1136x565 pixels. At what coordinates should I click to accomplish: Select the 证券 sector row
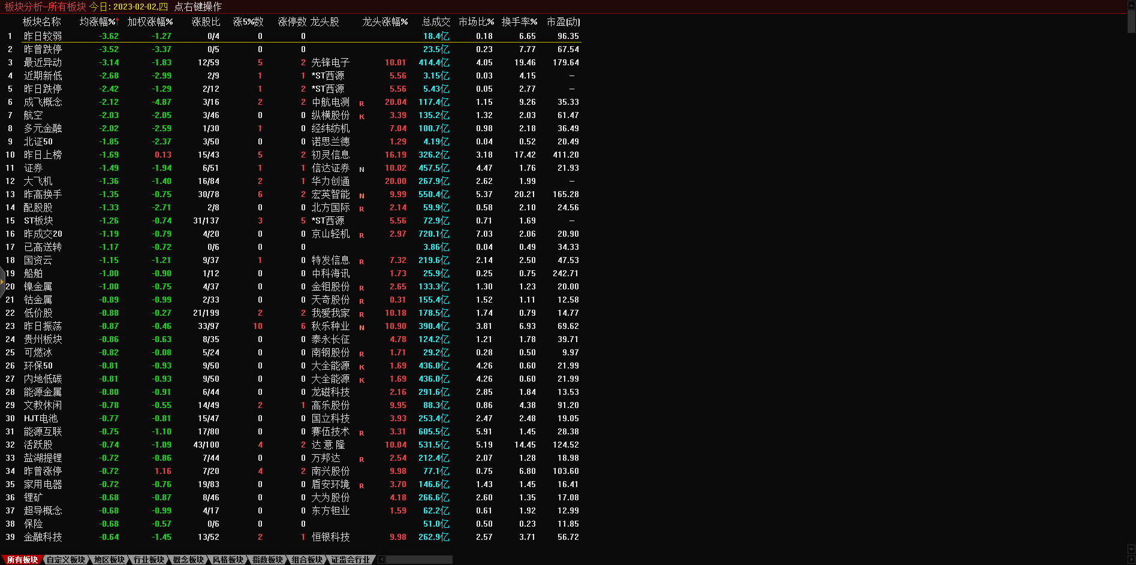[33, 168]
